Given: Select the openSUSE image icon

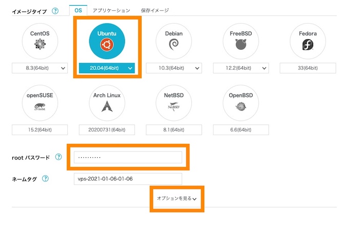Looking at the screenshot, I should [40, 103].
